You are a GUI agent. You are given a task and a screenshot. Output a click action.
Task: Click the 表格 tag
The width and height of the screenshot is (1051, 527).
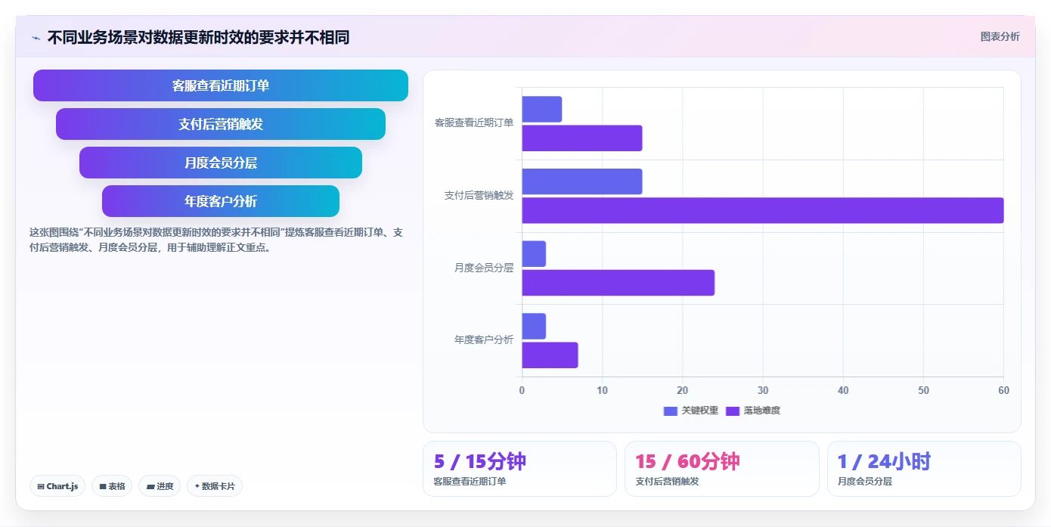click(112, 486)
